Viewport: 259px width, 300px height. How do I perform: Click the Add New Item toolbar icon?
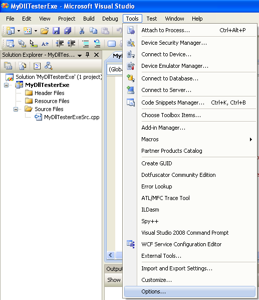pyautogui.click(x=28, y=31)
